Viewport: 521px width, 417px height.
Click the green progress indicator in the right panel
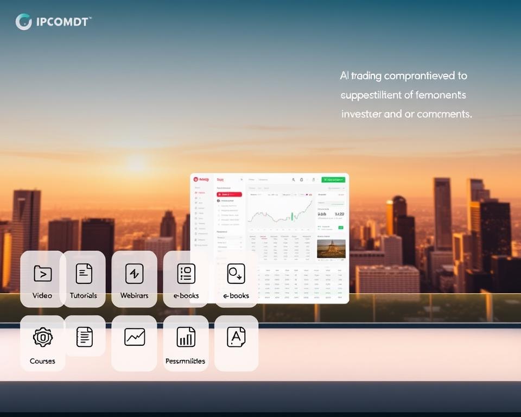[340, 226]
